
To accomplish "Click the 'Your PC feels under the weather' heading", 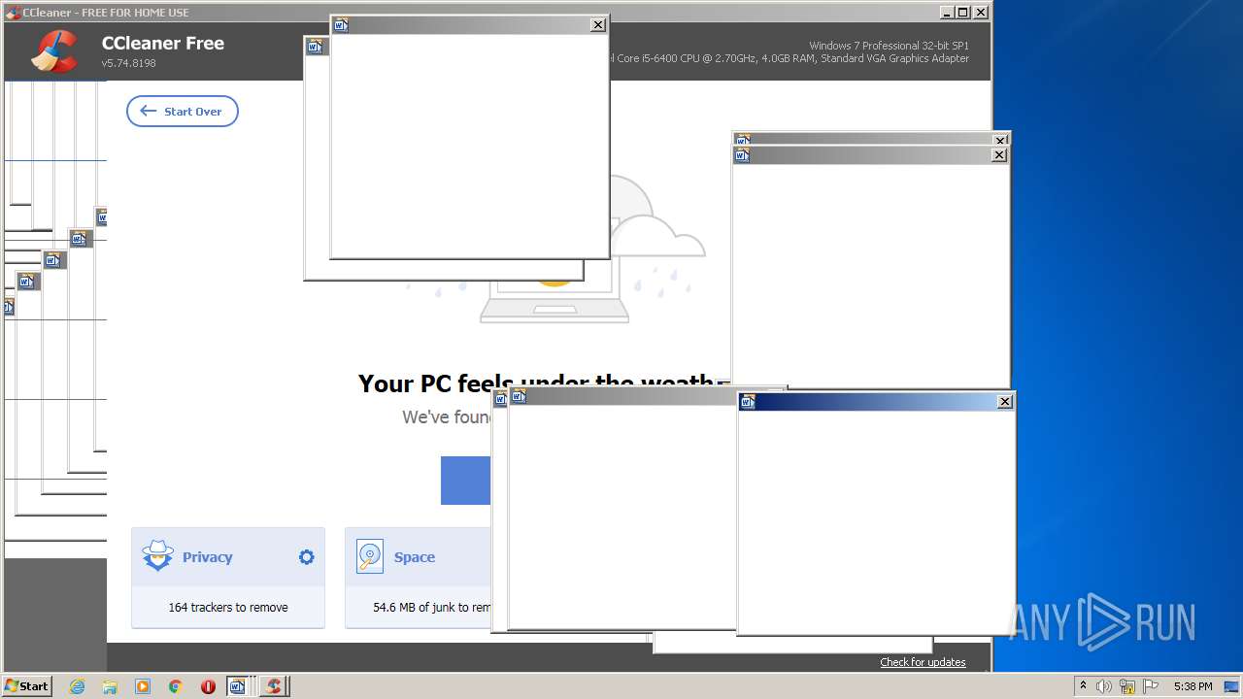I will pos(536,383).
